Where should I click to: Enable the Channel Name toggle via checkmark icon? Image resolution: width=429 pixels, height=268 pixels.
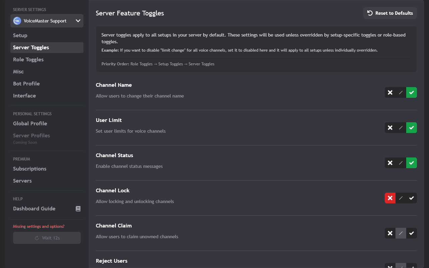point(412,92)
